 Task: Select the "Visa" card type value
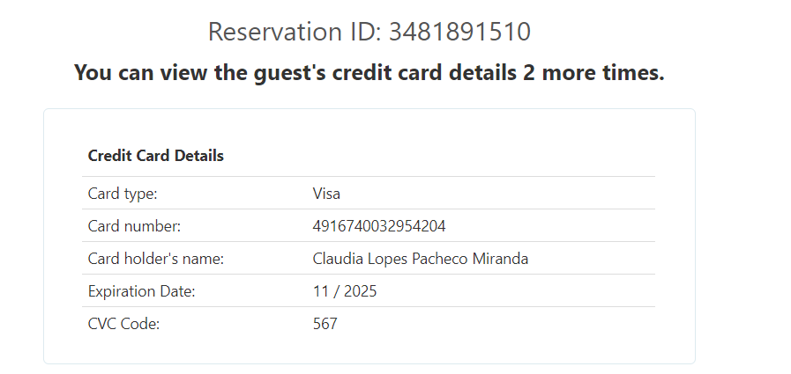pyautogui.click(x=326, y=194)
